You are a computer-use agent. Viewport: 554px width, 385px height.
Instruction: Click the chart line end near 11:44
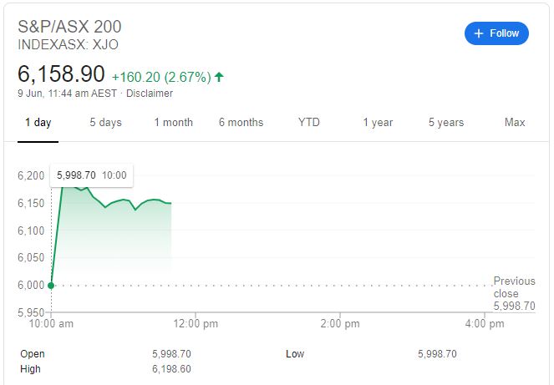click(x=170, y=203)
